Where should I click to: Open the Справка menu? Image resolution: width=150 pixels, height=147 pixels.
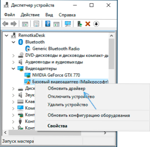pyautogui.click(x=67, y=15)
